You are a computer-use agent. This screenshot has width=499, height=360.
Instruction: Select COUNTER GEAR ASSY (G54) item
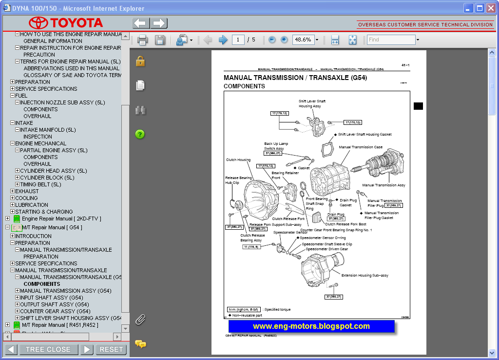pyautogui.click(x=55, y=311)
